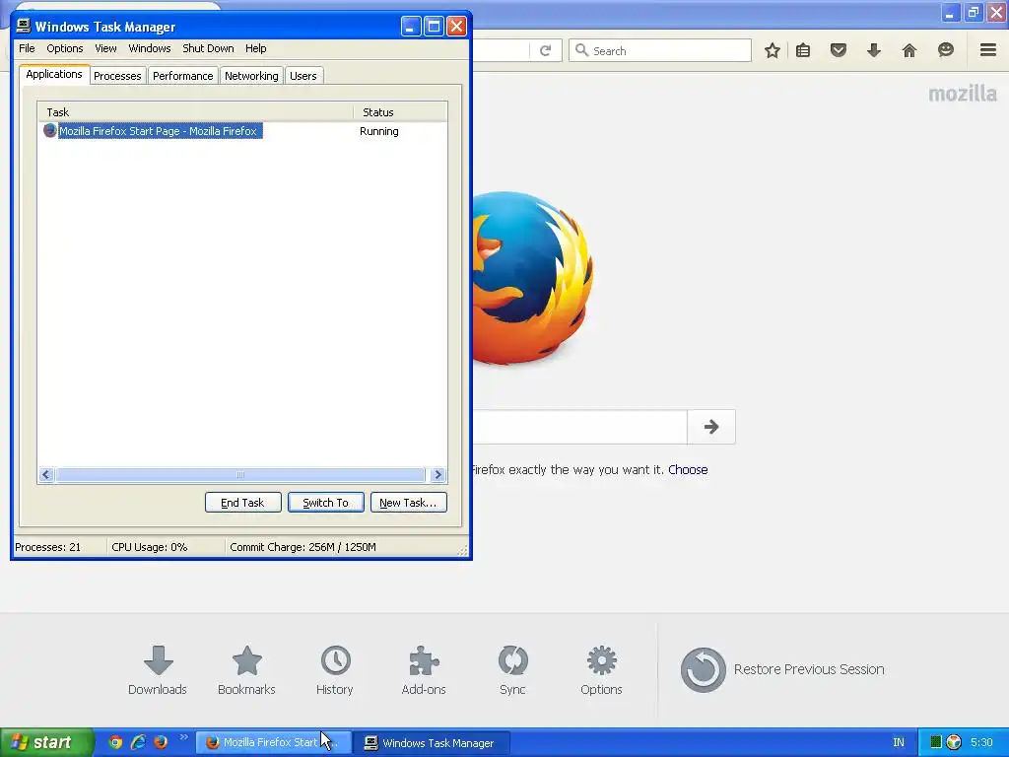Restore Previous Session in Firefox
The image size is (1009, 757).
(782, 669)
